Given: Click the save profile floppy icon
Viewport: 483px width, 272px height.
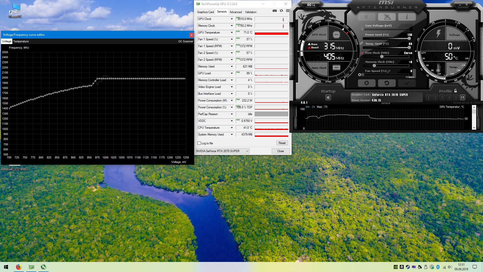Looking at the screenshot, I should coord(462,97).
